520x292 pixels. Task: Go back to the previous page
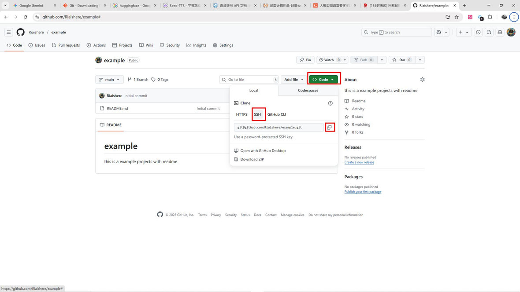click(6, 17)
